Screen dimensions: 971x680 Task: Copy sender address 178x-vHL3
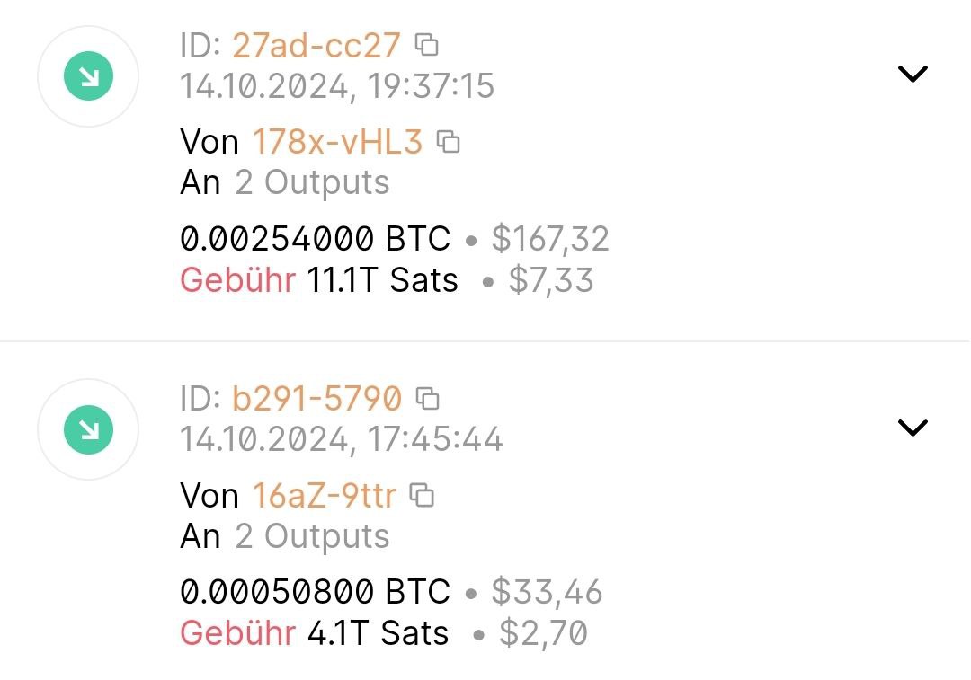pos(449,142)
